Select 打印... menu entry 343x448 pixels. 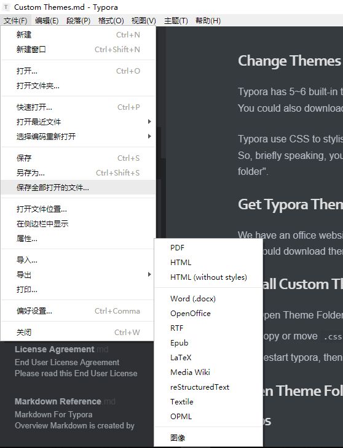[79, 290]
